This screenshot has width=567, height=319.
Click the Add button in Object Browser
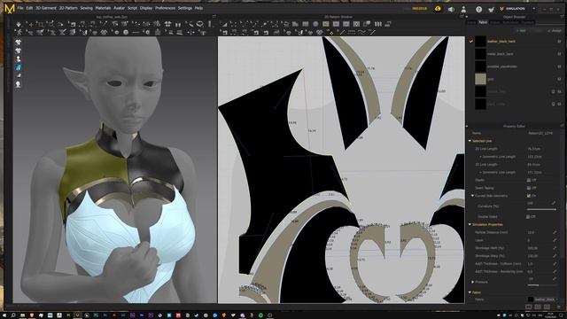[521, 31]
